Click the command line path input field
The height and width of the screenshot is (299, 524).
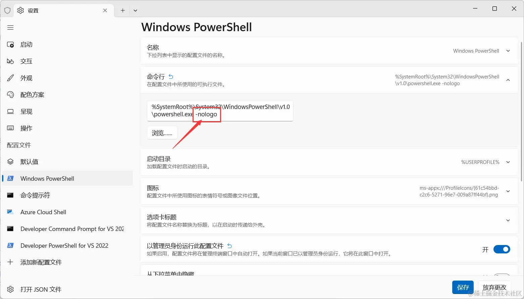[x=220, y=111]
